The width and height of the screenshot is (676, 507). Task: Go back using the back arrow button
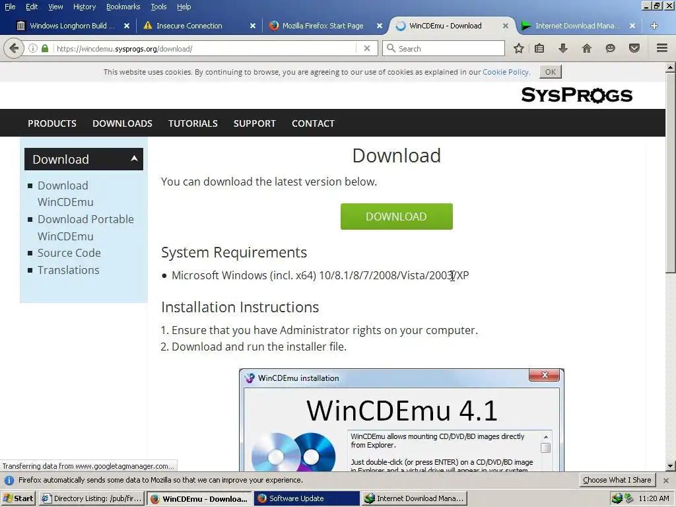tap(14, 48)
